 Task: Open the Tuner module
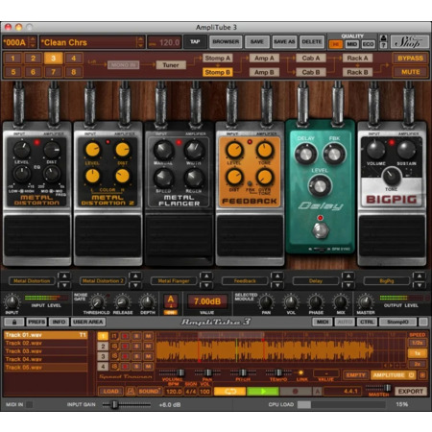(171, 65)
